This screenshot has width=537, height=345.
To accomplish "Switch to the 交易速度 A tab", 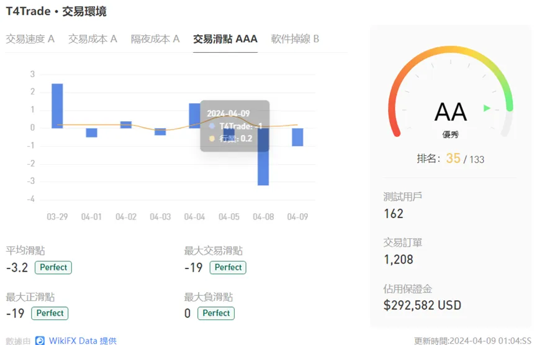I will 30,39.
